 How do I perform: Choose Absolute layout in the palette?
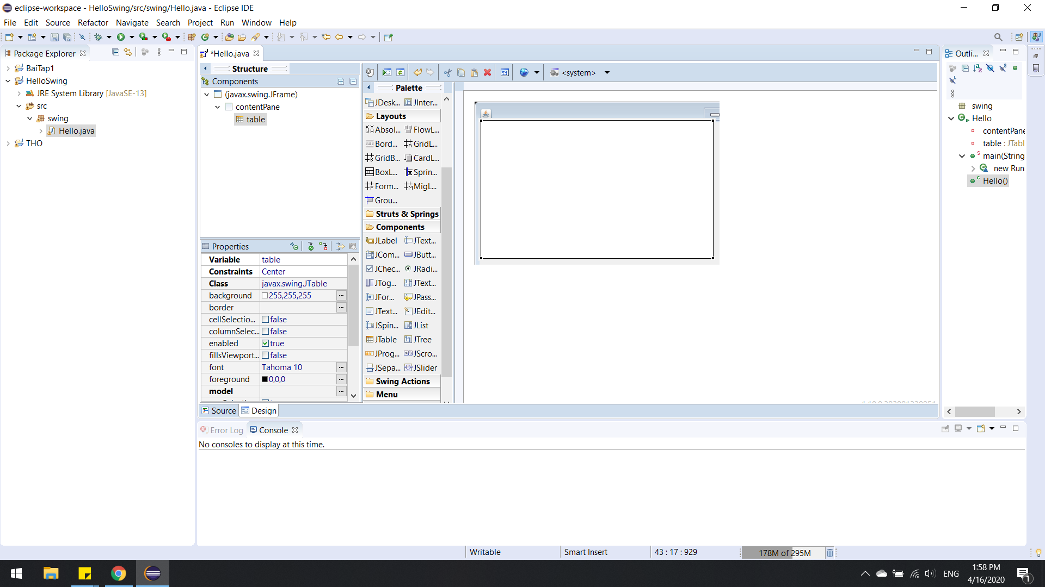pos(383,130)
